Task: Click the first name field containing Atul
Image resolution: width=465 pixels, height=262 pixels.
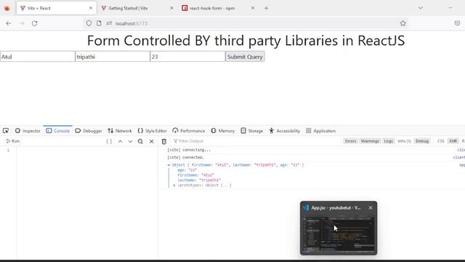Action: point(37,57)
